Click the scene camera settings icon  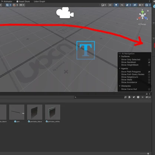pyautogui.click(x=140, y=5)
